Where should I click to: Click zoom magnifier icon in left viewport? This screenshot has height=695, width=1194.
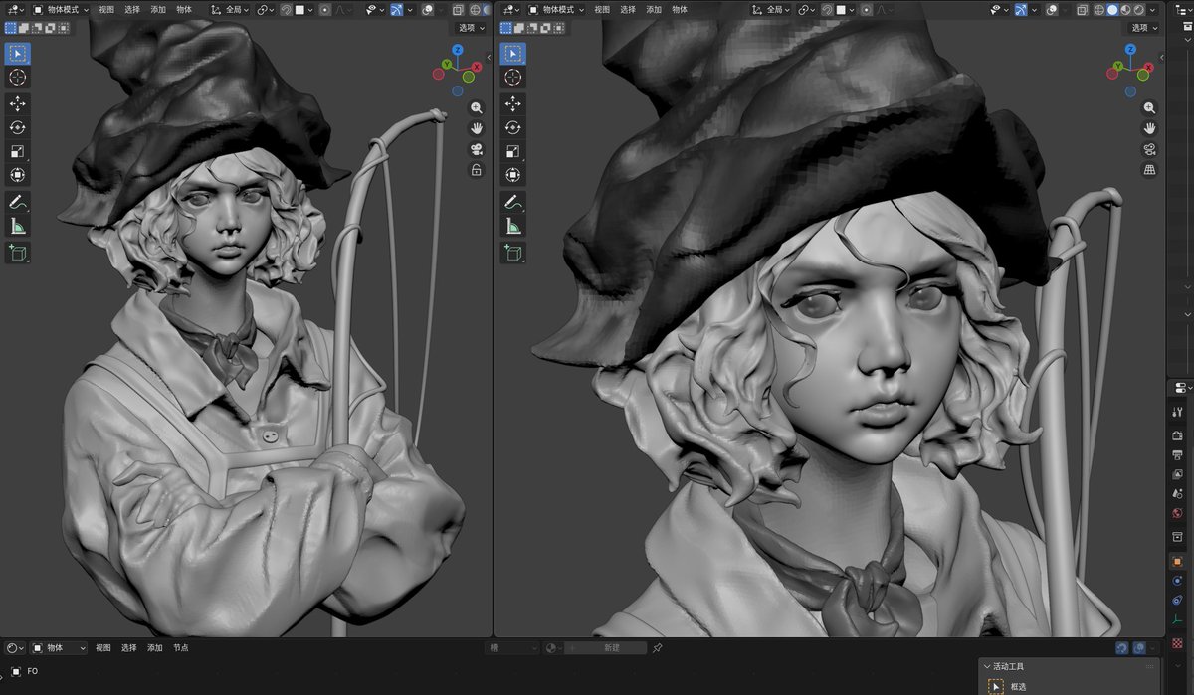click(x=477, y=107)
